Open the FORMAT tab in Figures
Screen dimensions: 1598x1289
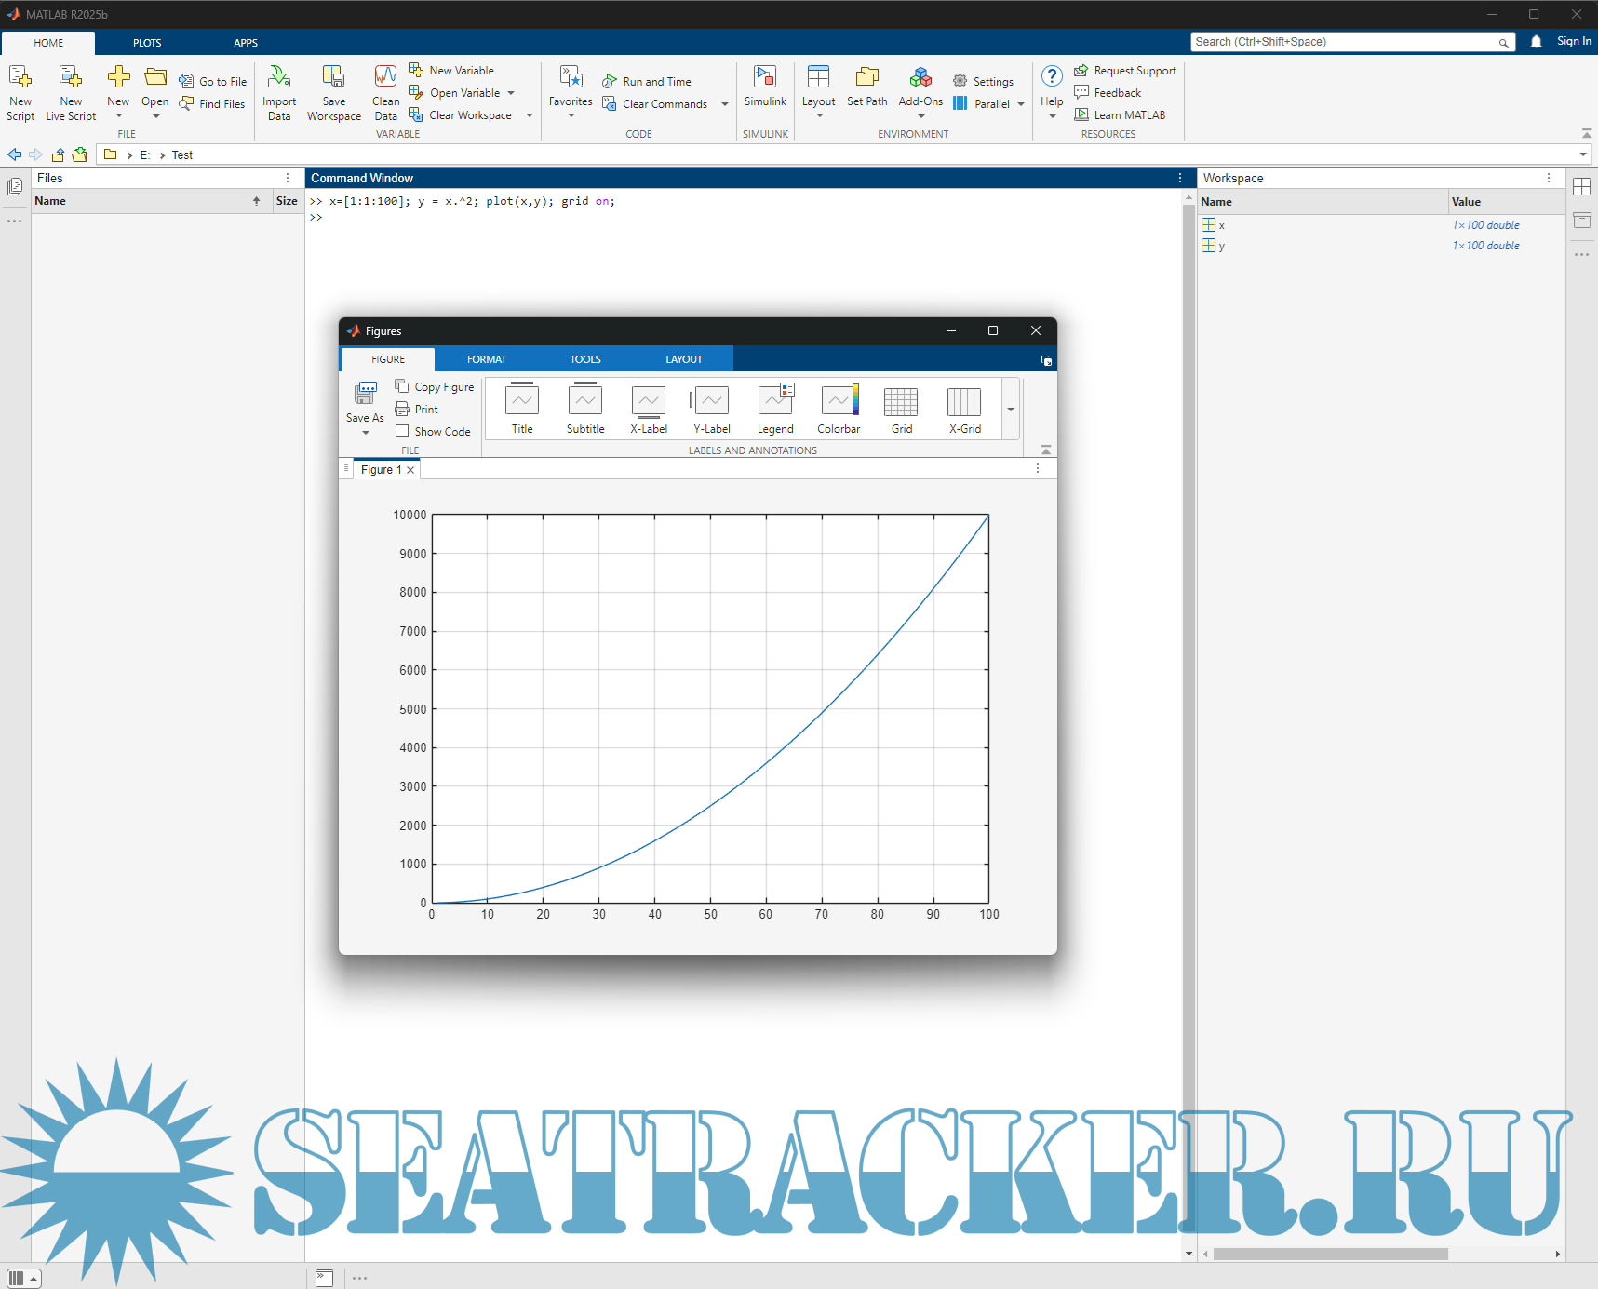coord(487,359)
